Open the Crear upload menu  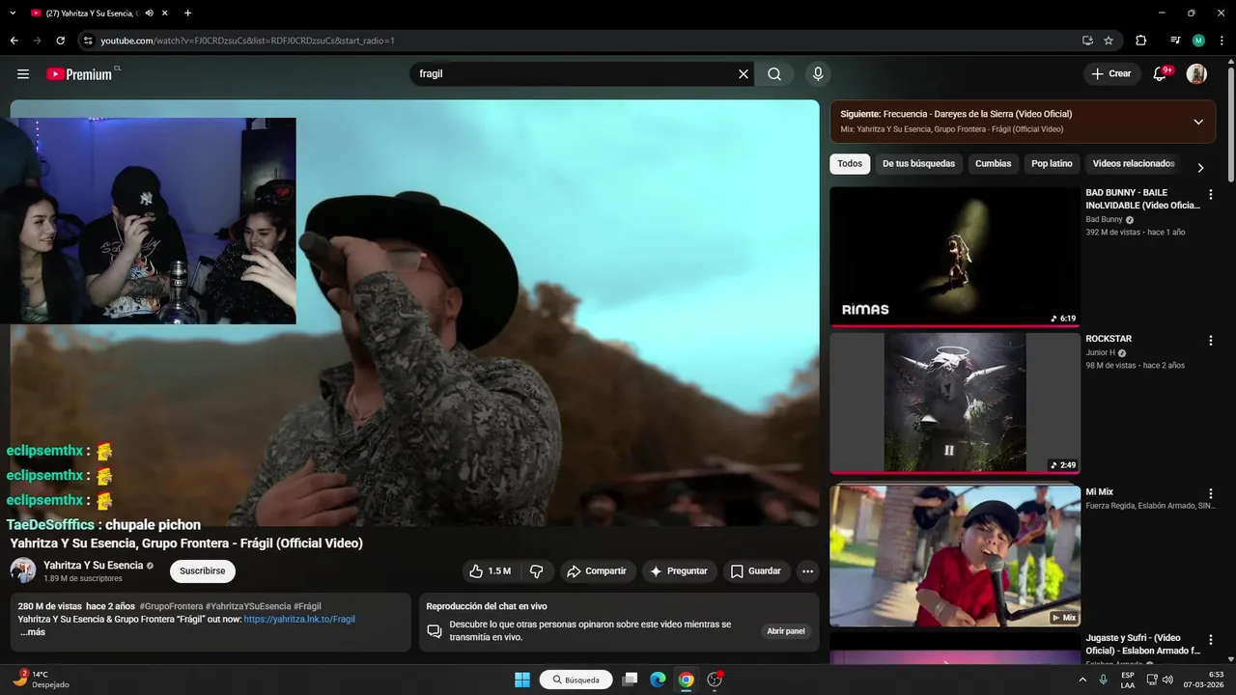point(1111,73)
